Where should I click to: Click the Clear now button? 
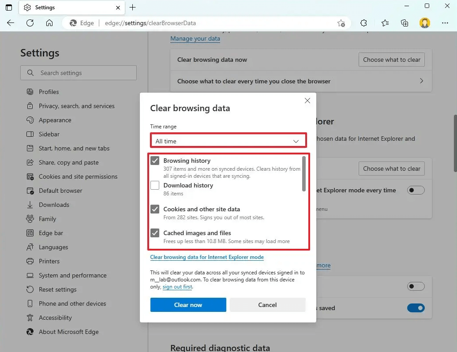[188, 305]
